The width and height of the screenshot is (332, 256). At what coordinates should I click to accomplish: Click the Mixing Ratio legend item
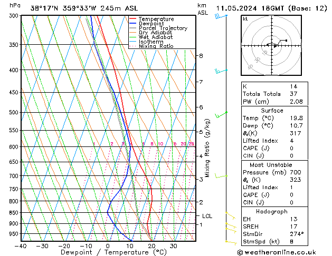(156, 47)
